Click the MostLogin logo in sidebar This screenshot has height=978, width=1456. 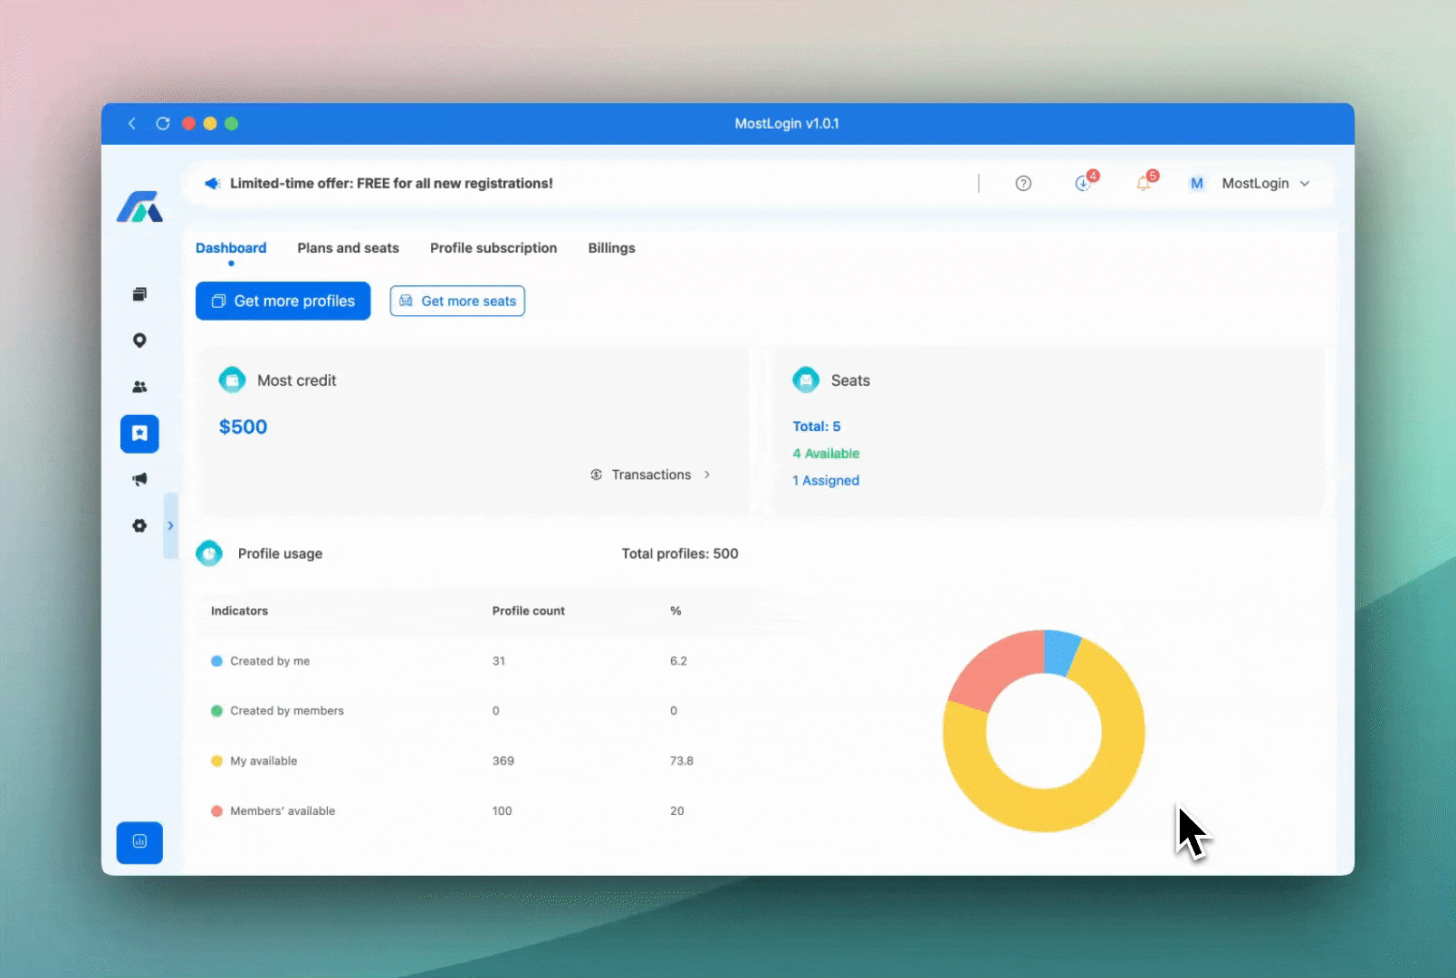[139, 206]
